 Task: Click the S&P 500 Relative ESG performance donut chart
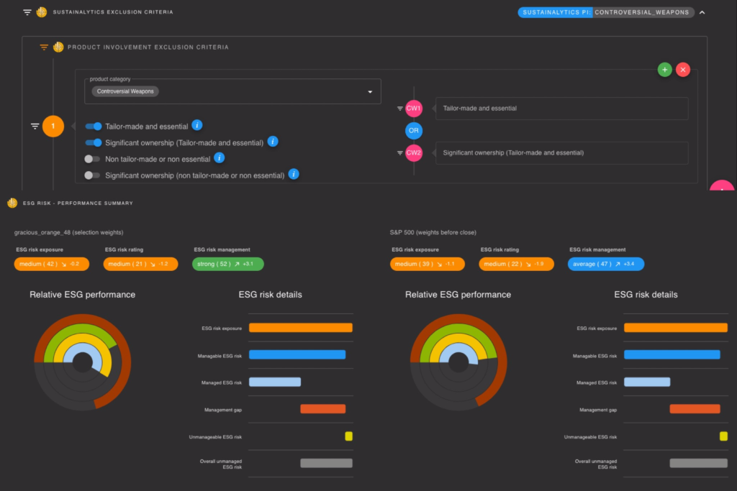[458, 362]
